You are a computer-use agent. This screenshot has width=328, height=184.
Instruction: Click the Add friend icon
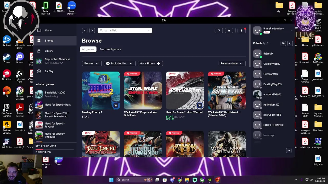[x=290, y=43]
